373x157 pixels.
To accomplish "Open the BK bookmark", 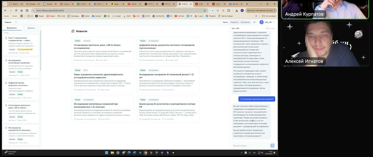I will [x=169, y=16].
